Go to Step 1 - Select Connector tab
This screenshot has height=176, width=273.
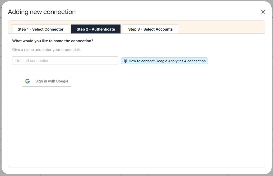tap(41, 29)
